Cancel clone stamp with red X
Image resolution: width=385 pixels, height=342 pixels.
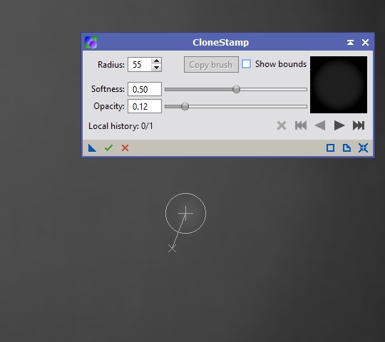coord(125,148)
